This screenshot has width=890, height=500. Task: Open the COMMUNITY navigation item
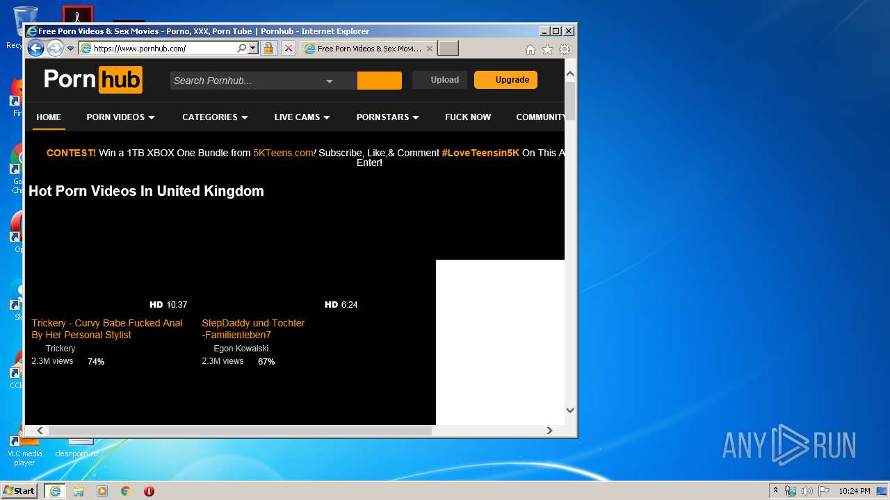[540, 117]
